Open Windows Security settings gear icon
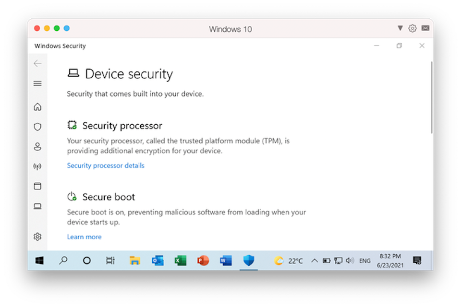Screen dimensions: 461x307 click(x=37, y=236)
